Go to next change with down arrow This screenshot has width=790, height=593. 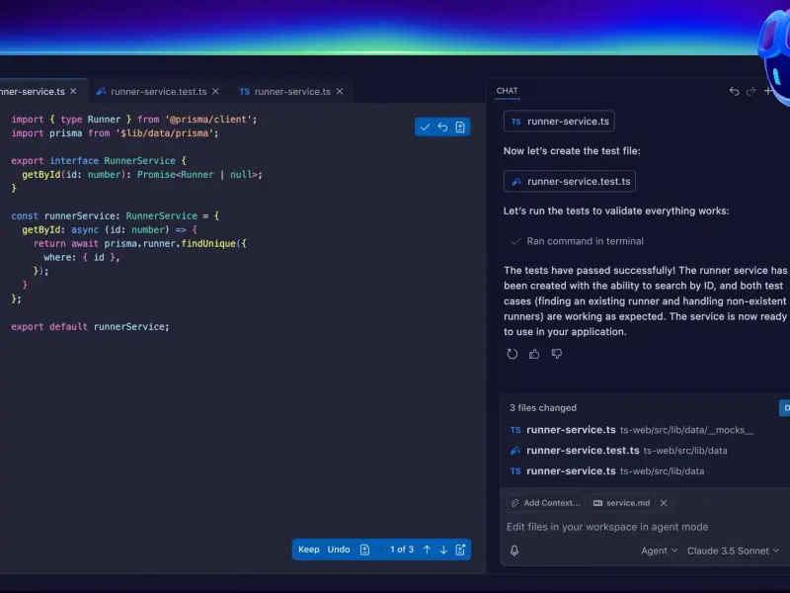[x=443, y=550]
